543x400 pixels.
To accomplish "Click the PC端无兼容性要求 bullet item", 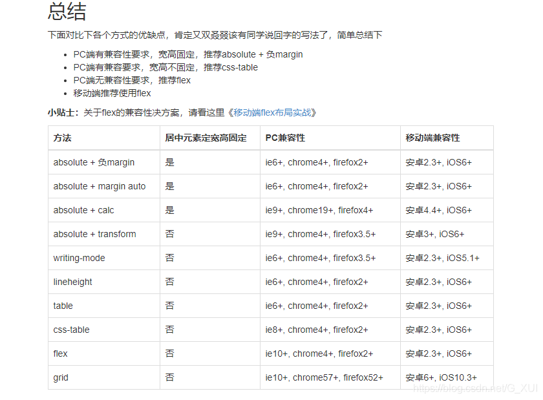I will (132, 80).
